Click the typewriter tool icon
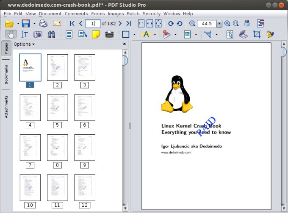The height and width of the screenshot is (213, 288). pyautogui.click(x=109, y=35)
